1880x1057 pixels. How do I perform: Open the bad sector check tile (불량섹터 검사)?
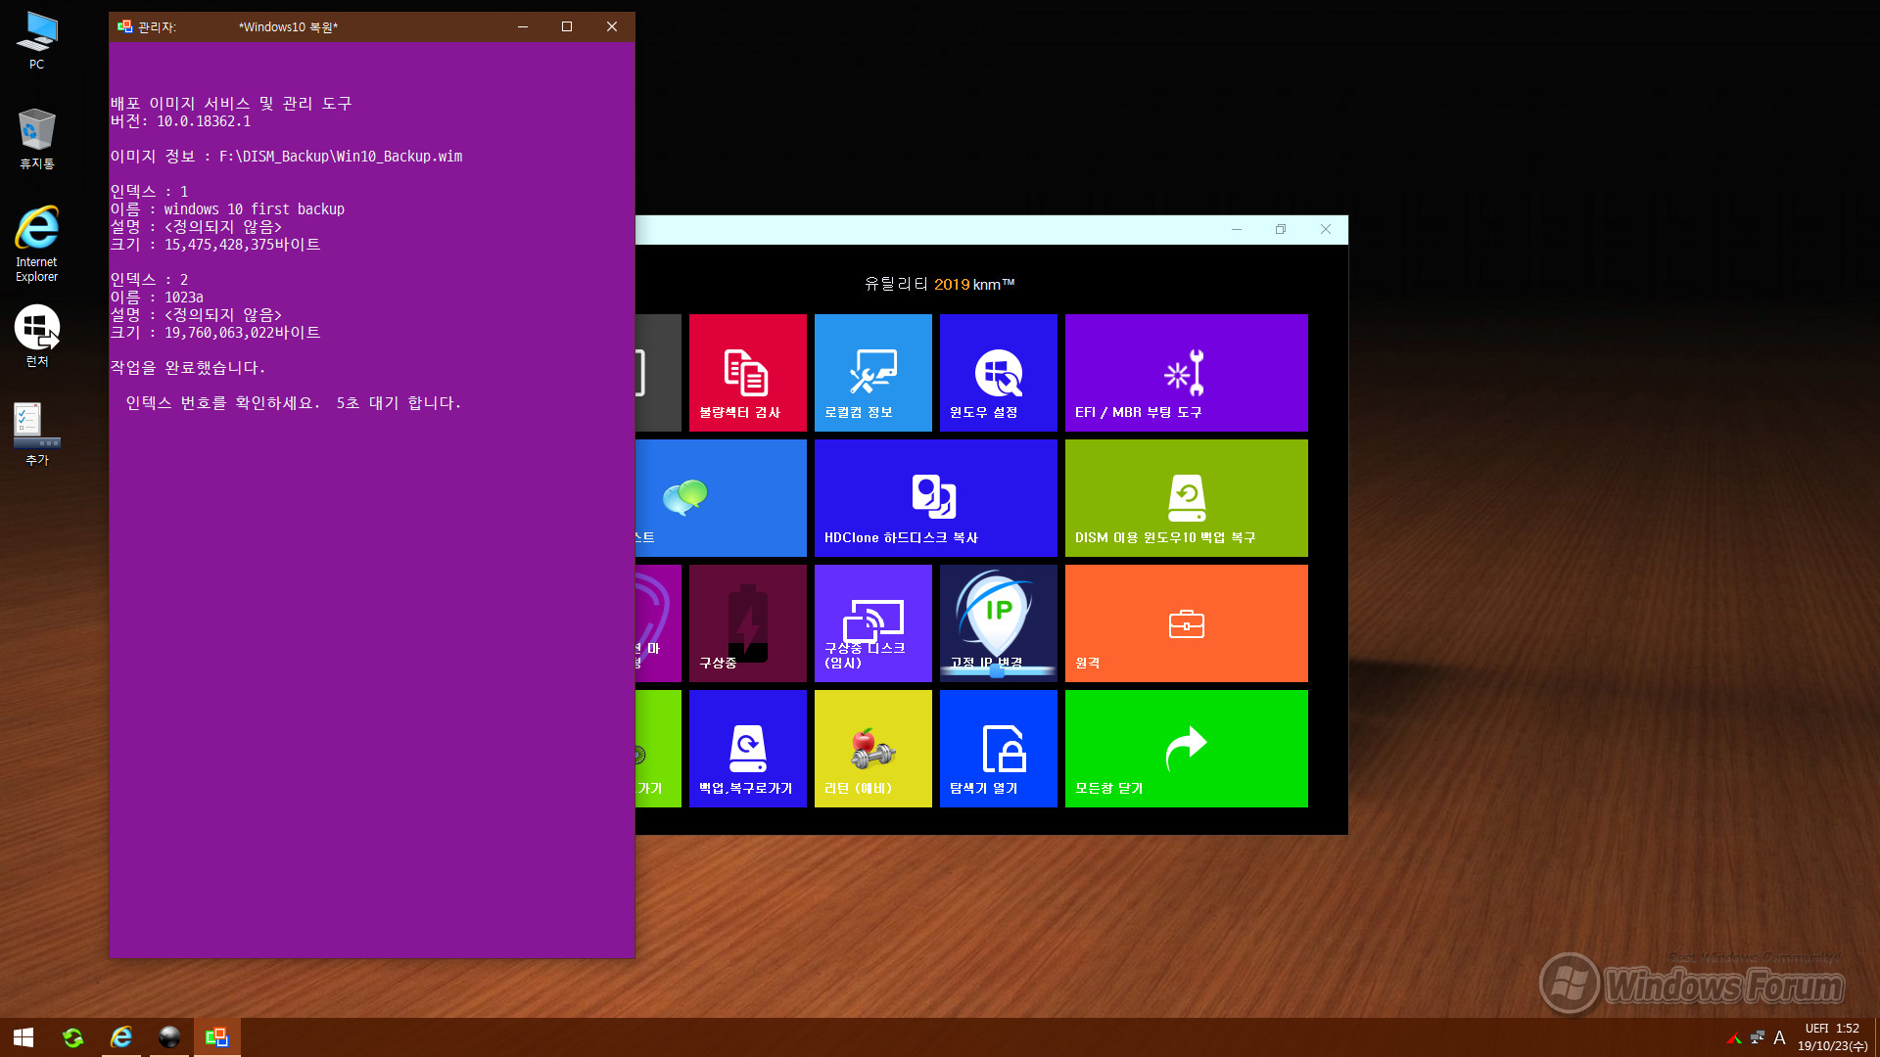click(747, 373)
